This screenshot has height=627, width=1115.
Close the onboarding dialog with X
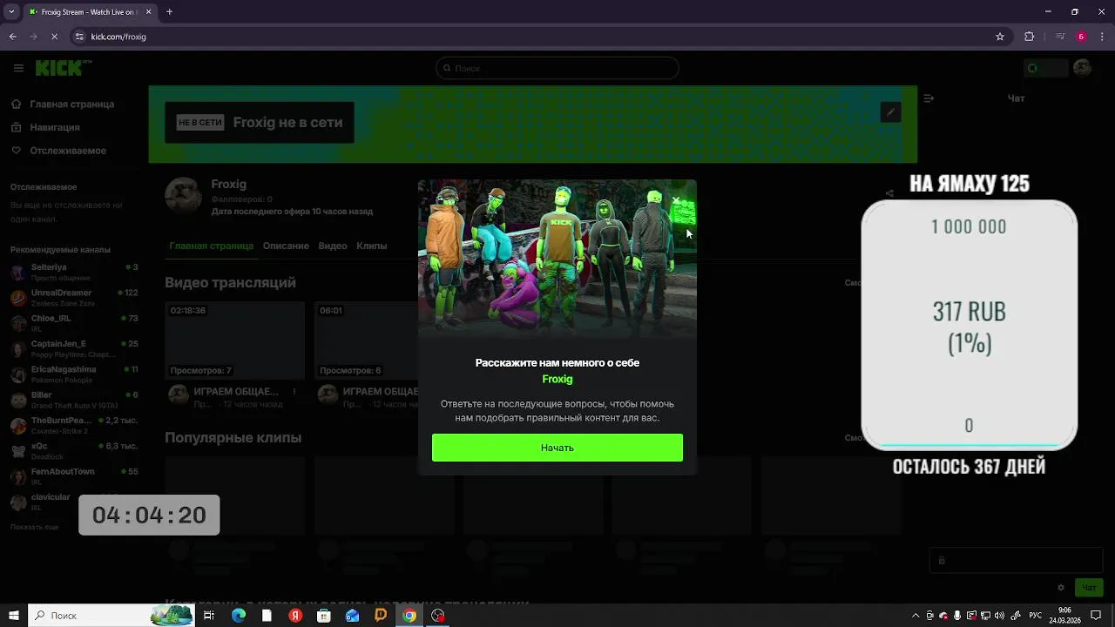tap(676, 200)
